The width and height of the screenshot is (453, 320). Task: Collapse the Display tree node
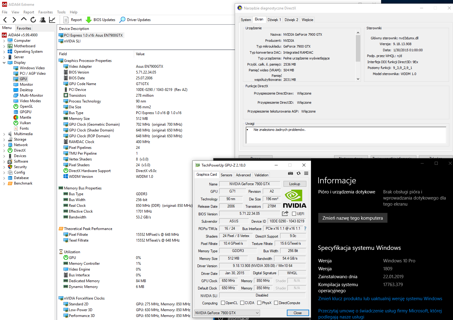(4, 63)
